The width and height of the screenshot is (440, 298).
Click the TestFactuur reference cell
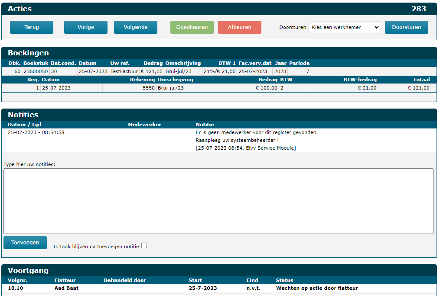[x=124, y=71]
